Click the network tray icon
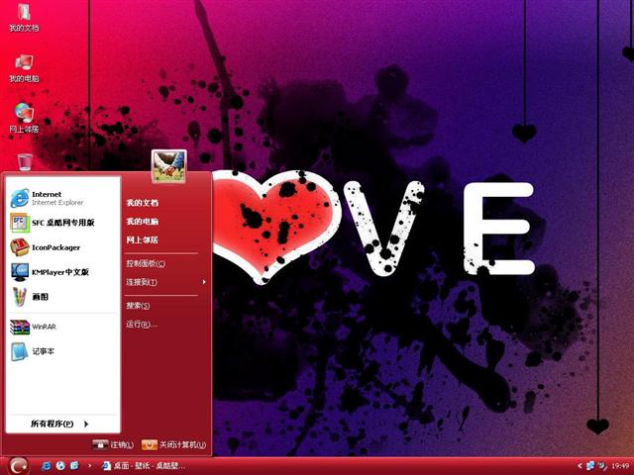 click(x=590, y=466)
